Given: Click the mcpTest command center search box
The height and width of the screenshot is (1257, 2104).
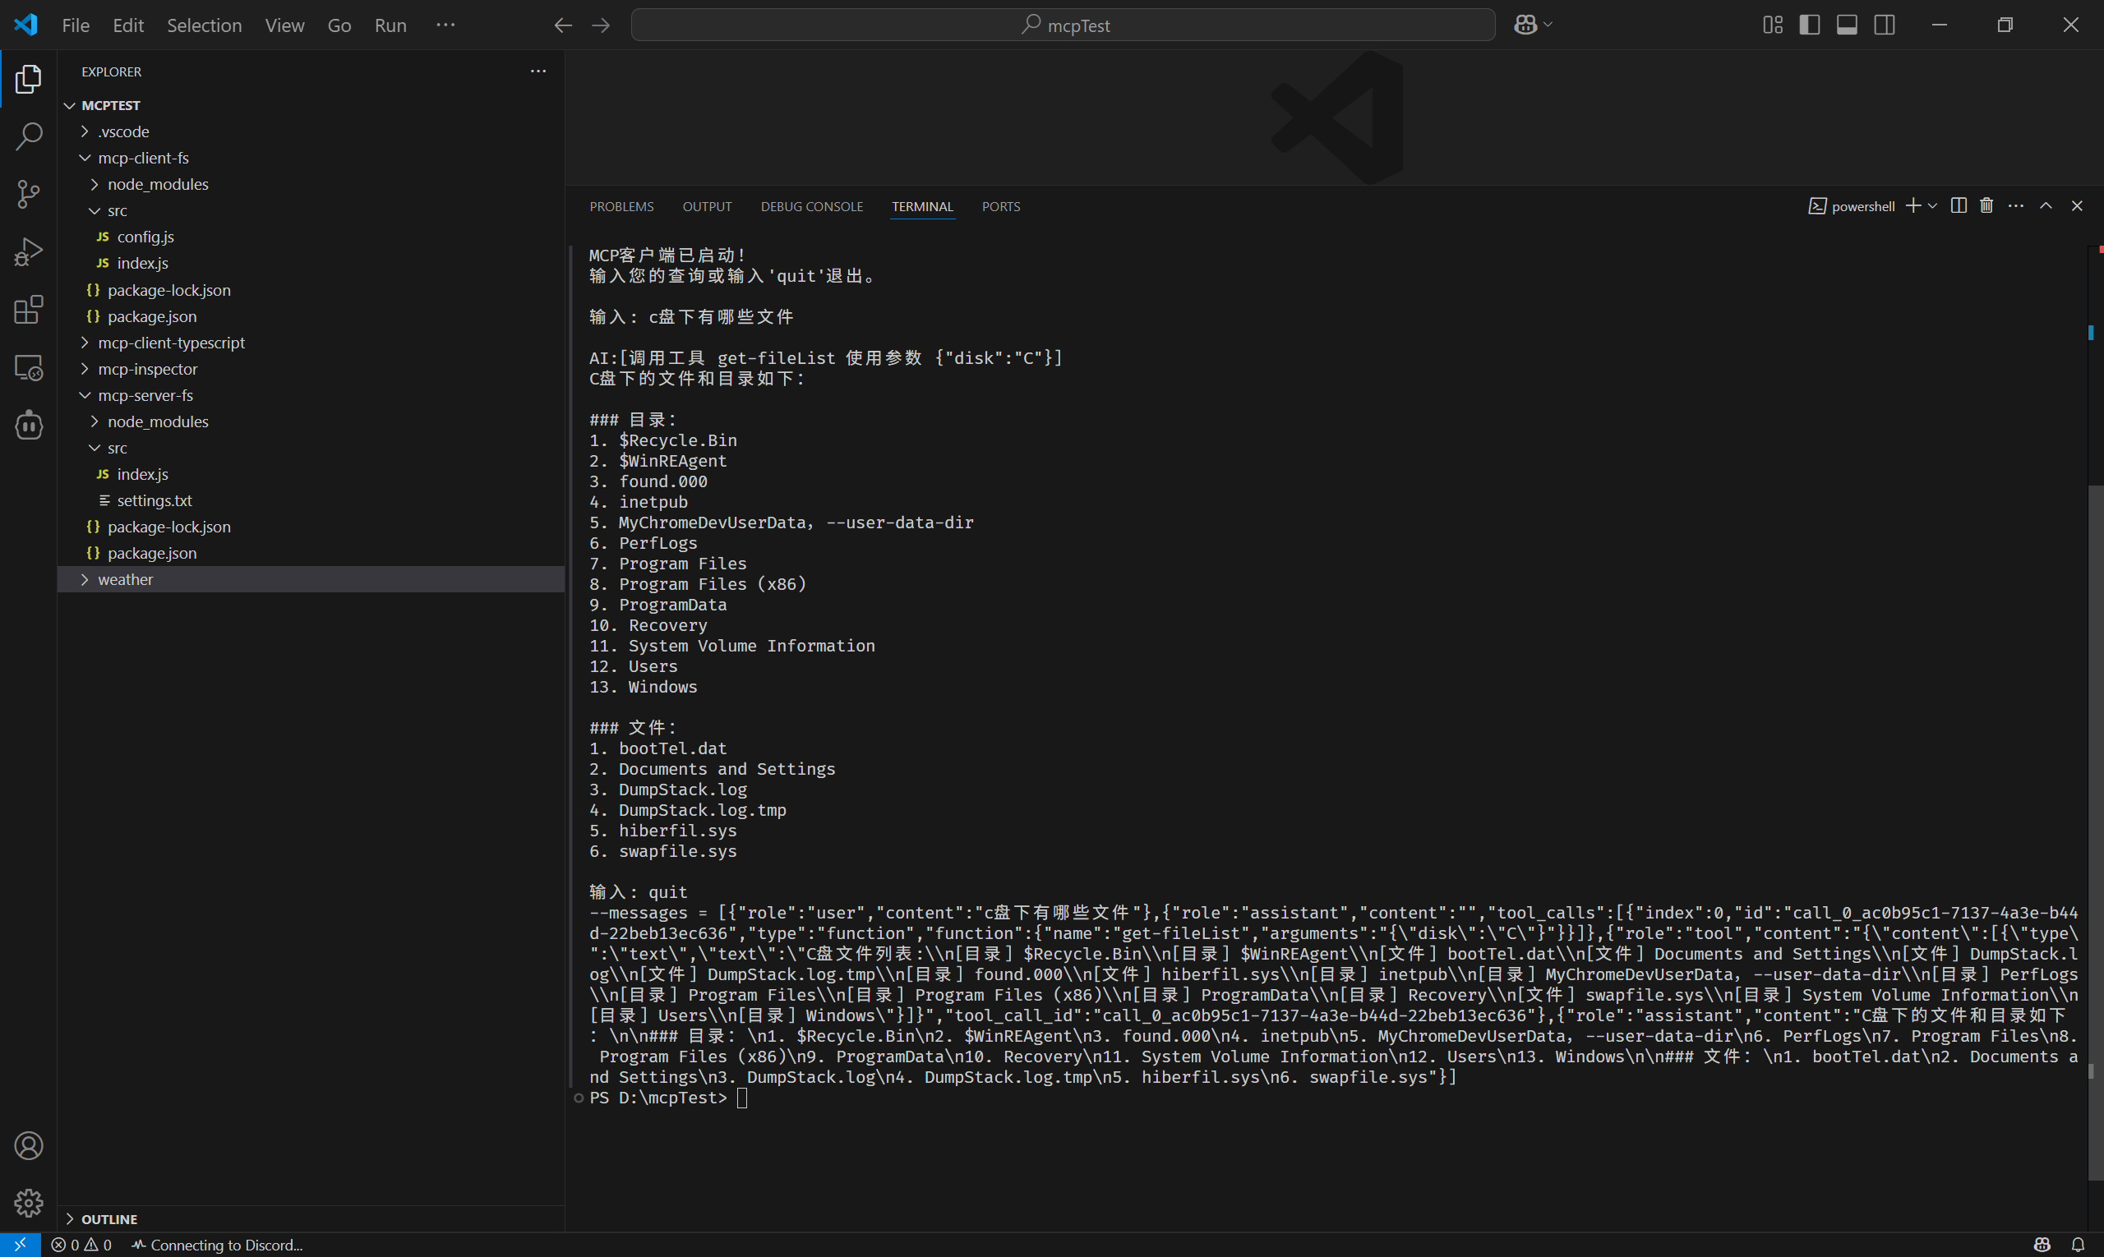Looking at the screenshot, I should pos(1063,25).
